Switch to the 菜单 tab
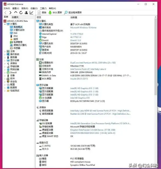Image resolution: width=161 pixels, height=169 pixels. (6, 17)
